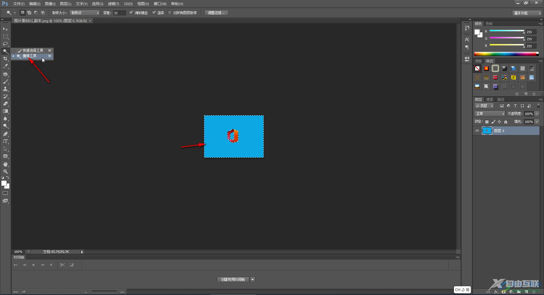Open the 滤镜(T) menu
This screenshot has height=295, width=544.
113,4
